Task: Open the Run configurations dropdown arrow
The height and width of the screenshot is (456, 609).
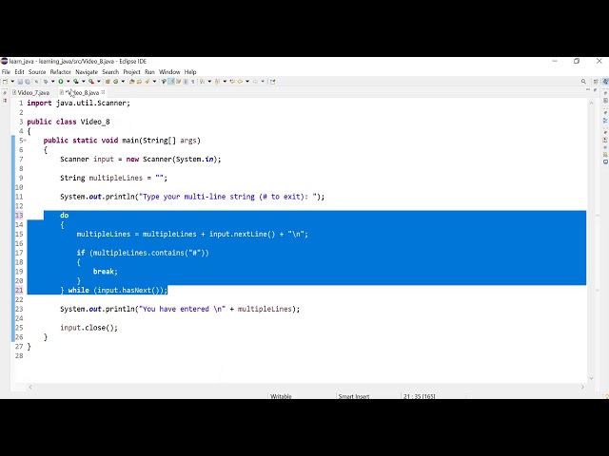Action: tap(68, 82)
